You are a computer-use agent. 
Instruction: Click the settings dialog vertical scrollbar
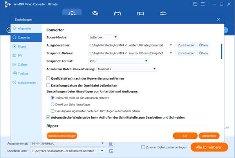point(222,51)
